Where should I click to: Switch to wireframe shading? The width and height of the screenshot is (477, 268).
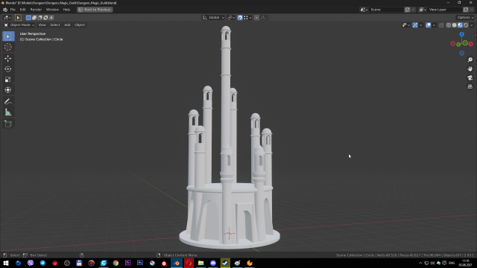click(x=449, y=25)
